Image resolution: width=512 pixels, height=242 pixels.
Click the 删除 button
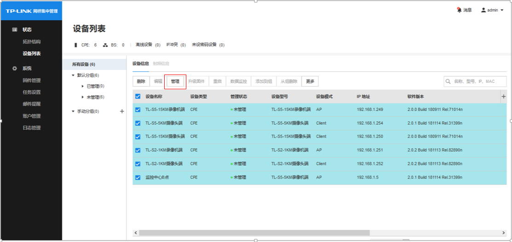(141, 81)
